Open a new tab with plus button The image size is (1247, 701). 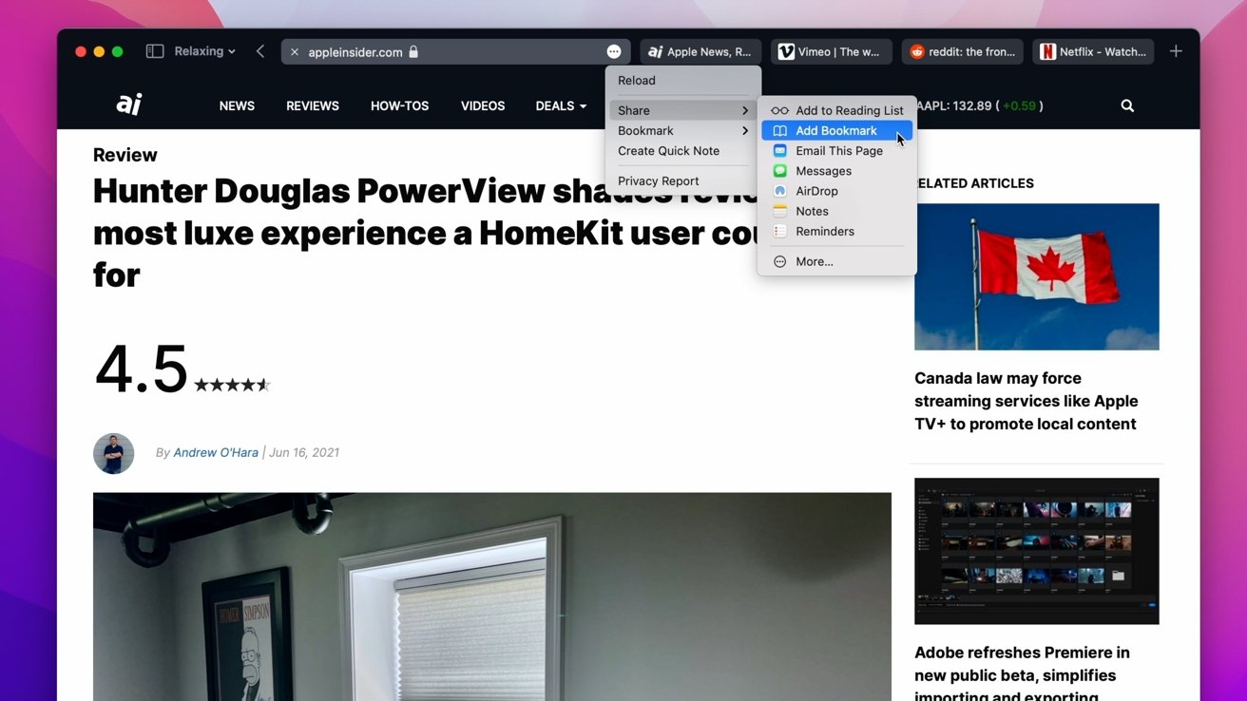pos(1176,51)
